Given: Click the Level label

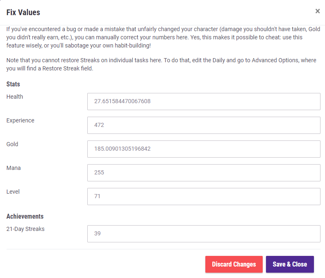Looking at the screenshot, I should (x=13, y=192).
